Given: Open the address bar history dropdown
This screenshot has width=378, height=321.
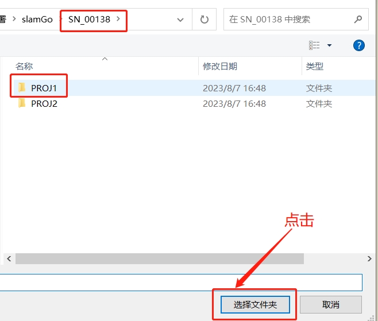Looking at the screenshot, I should click(180, 20).
